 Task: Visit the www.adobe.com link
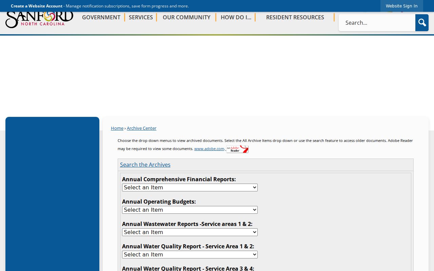[x=209, y=149]
